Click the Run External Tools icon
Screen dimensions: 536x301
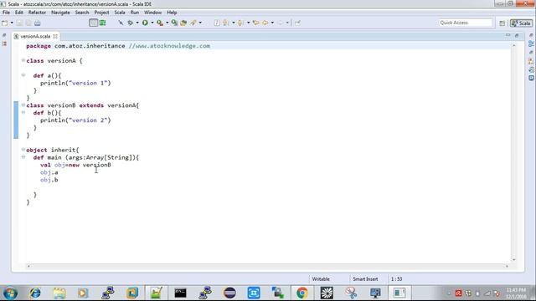point(160,23)
